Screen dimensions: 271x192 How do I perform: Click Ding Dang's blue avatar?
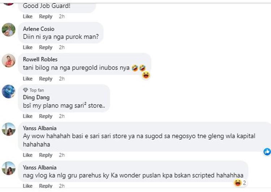click(9, 92)
